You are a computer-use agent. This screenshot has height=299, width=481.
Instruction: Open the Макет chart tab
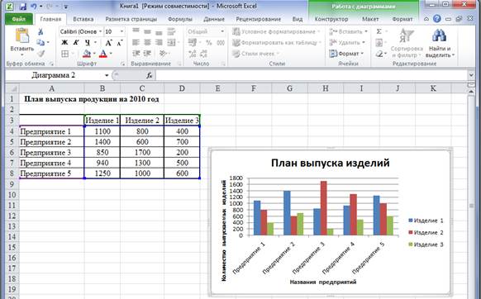(x=370, y=19)
